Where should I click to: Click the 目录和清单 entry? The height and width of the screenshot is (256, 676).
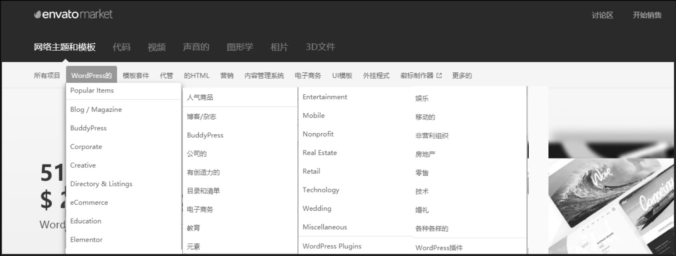pyautogui.click(x=203, y=191)
